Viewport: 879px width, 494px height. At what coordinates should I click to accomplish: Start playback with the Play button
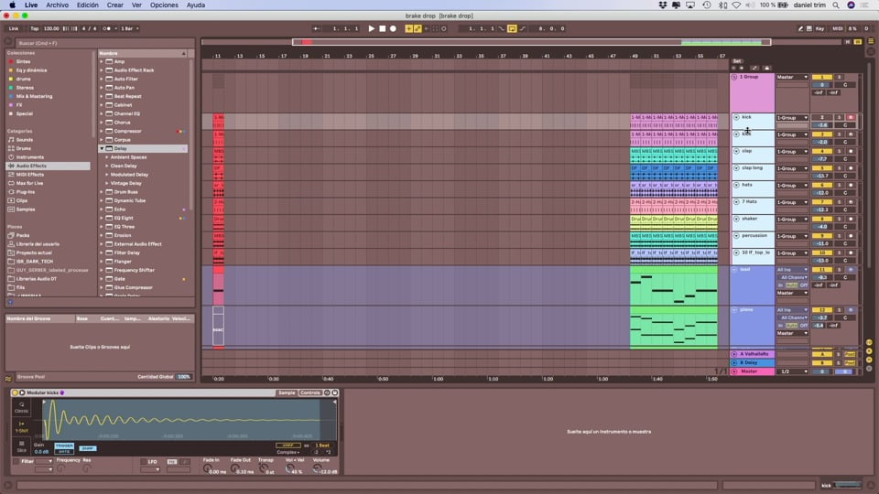[x=371, y=28]
